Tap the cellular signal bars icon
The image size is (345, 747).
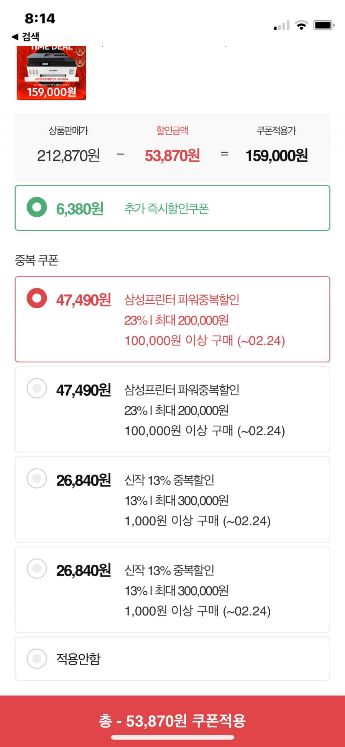pos(282,26)
